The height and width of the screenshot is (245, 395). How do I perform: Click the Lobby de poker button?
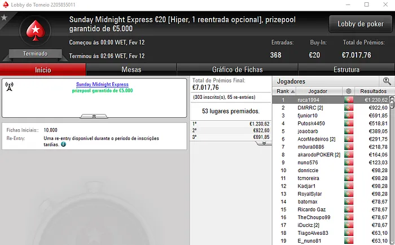click(x=361, y=24)
